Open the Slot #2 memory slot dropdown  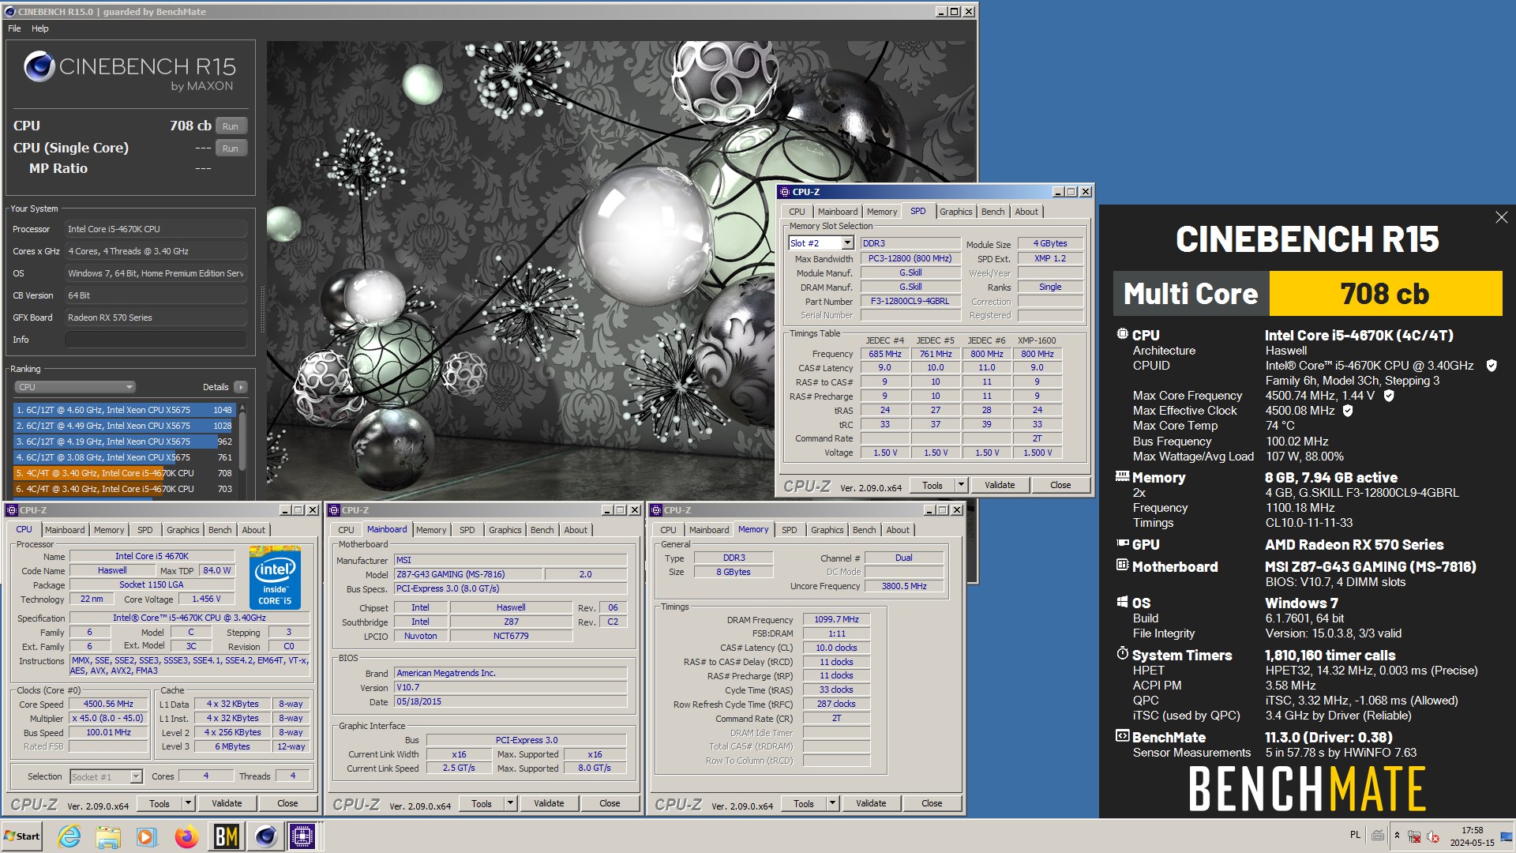pos(847,243)
